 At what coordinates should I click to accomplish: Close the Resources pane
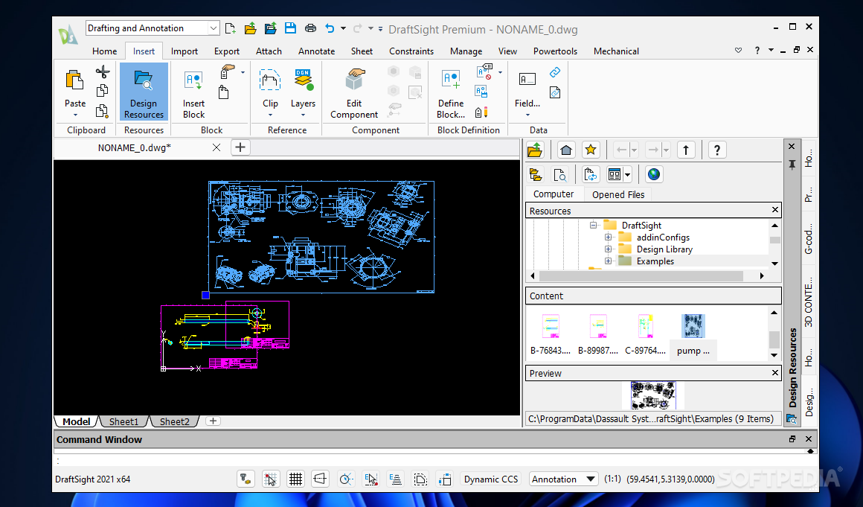(775, 210)
